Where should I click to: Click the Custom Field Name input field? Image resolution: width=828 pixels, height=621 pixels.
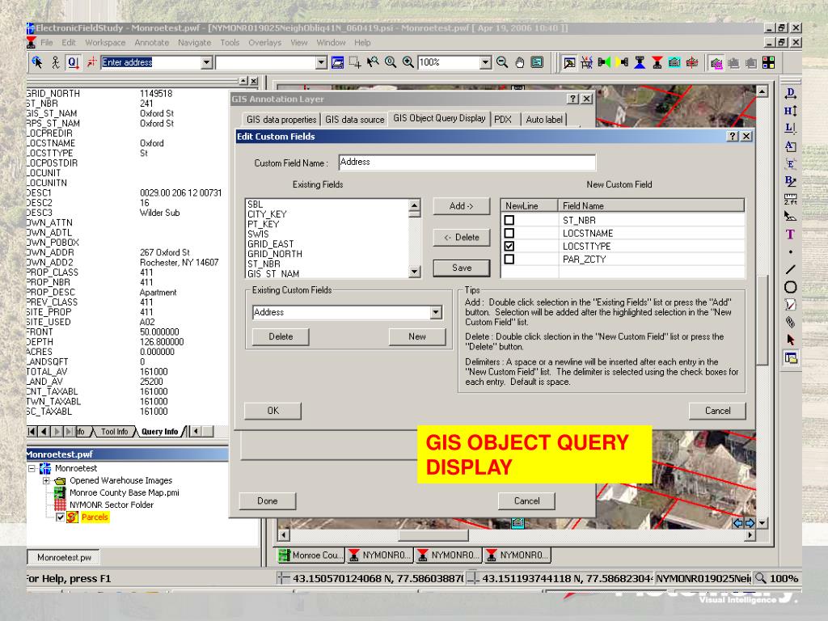[x=467, y=162]
